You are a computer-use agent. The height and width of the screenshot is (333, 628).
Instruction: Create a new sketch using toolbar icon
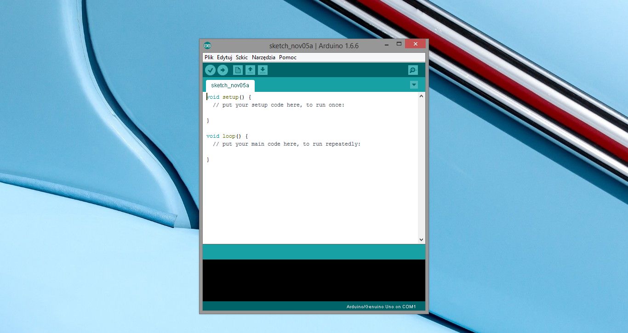coord(238,70)
